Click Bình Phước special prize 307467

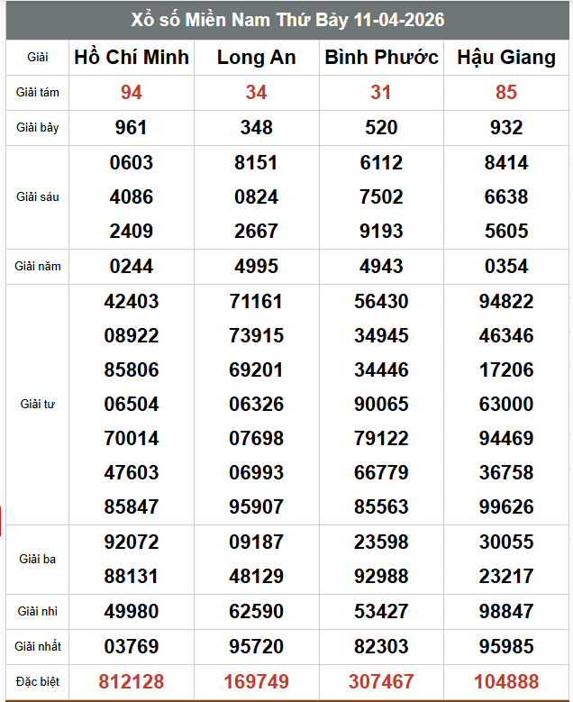click(381, 681)
